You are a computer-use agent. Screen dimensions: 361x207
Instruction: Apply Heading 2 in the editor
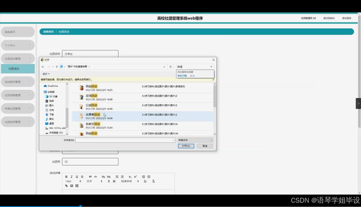109,177
